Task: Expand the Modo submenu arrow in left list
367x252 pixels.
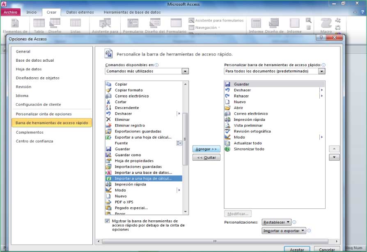Action: [x=179, y=190]
